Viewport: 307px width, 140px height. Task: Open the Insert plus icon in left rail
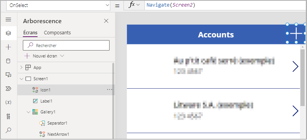pos(8,47)
